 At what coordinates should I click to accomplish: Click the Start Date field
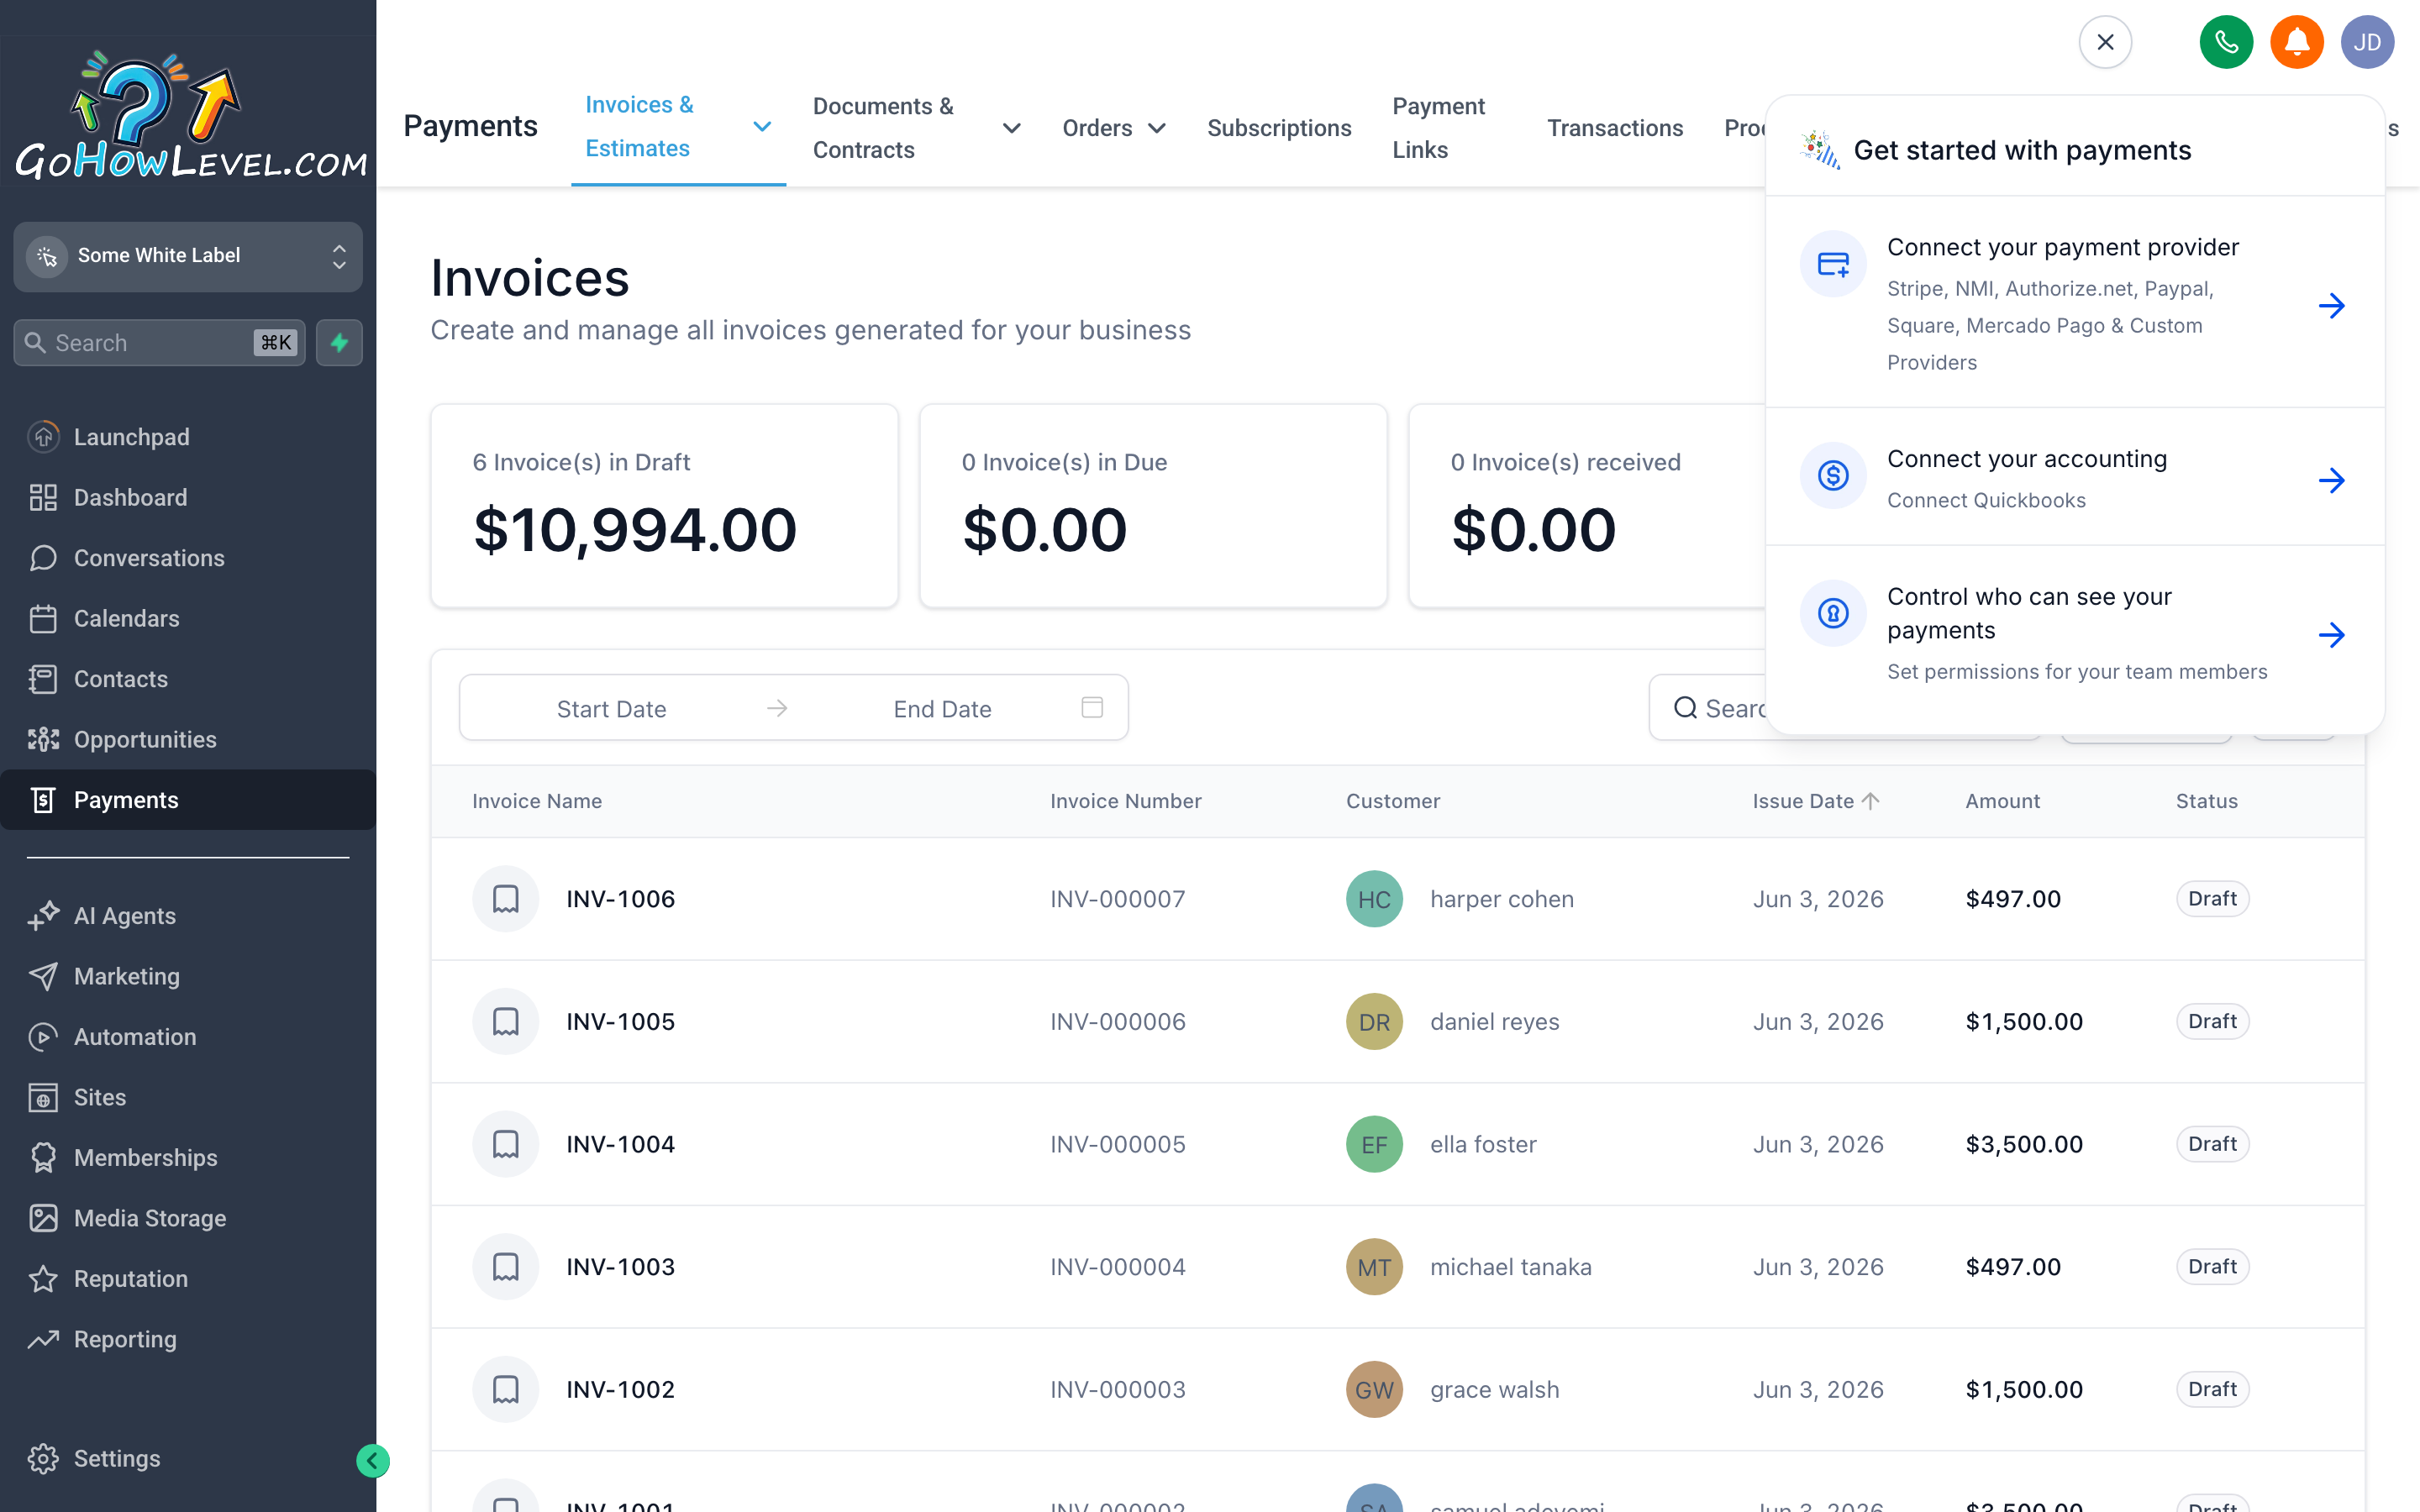click(611, 708)
